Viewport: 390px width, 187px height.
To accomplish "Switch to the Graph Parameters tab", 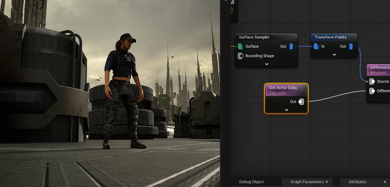I will (307, 182).
